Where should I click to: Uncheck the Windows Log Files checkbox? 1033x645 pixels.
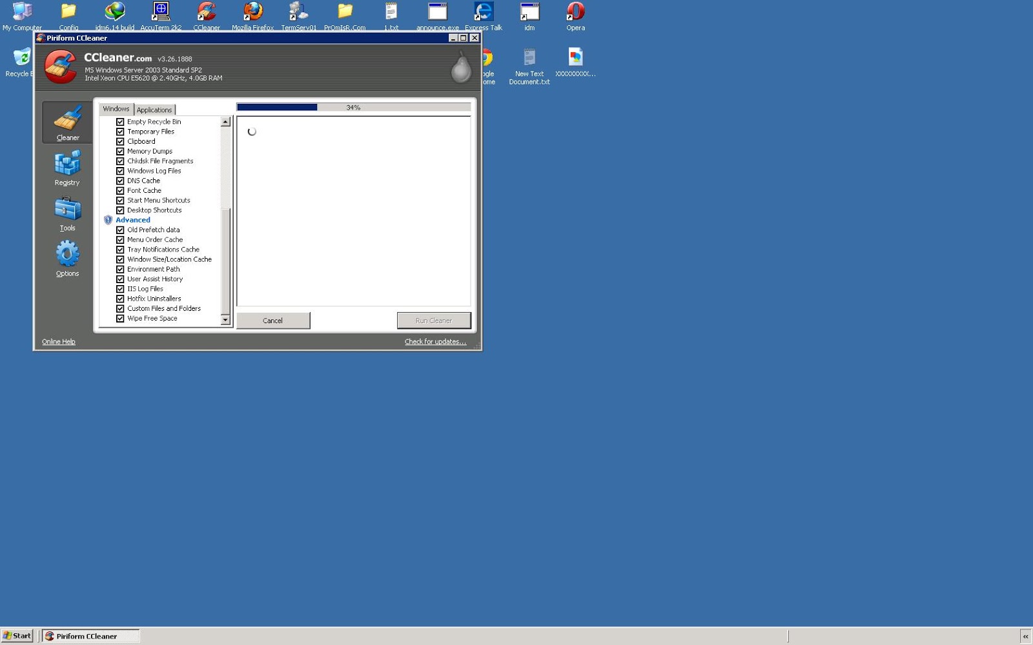point(120,171)
